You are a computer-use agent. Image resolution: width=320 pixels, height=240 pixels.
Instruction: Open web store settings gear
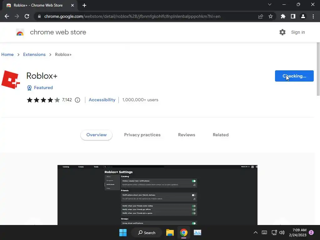click(x=282, y=32)
